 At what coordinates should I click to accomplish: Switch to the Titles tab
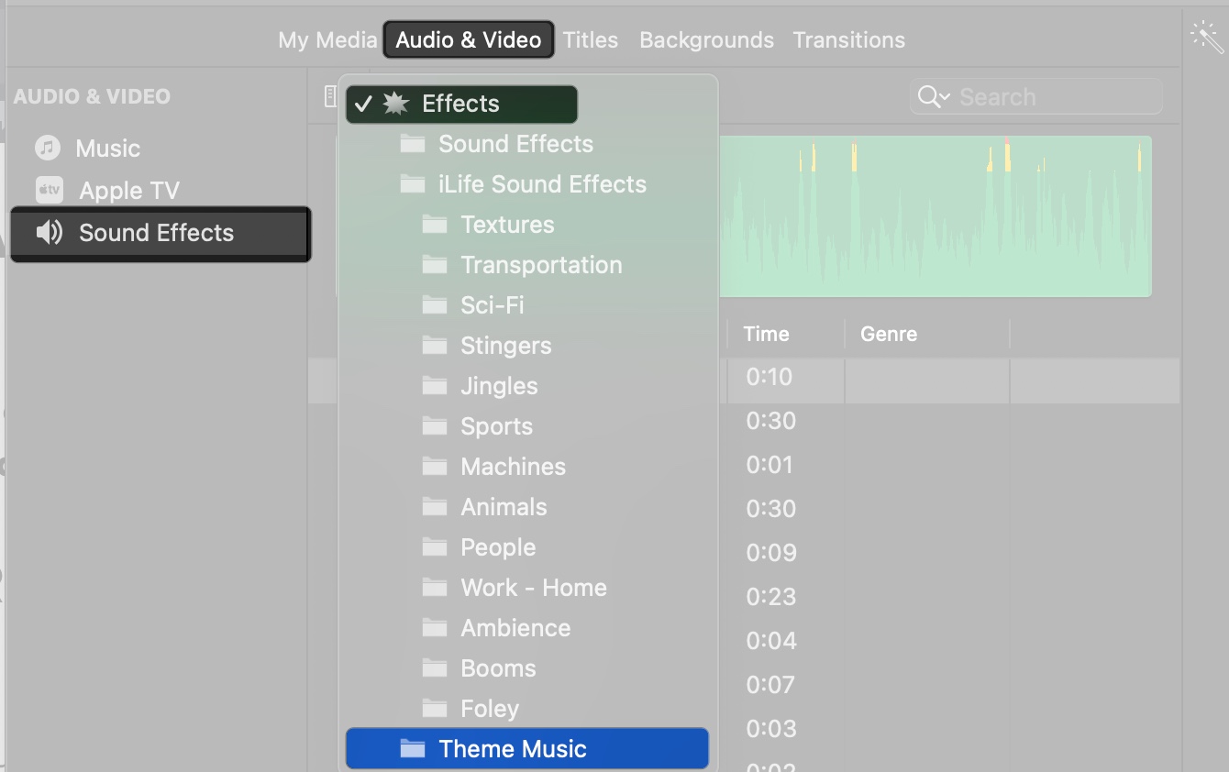click(590, 39)
